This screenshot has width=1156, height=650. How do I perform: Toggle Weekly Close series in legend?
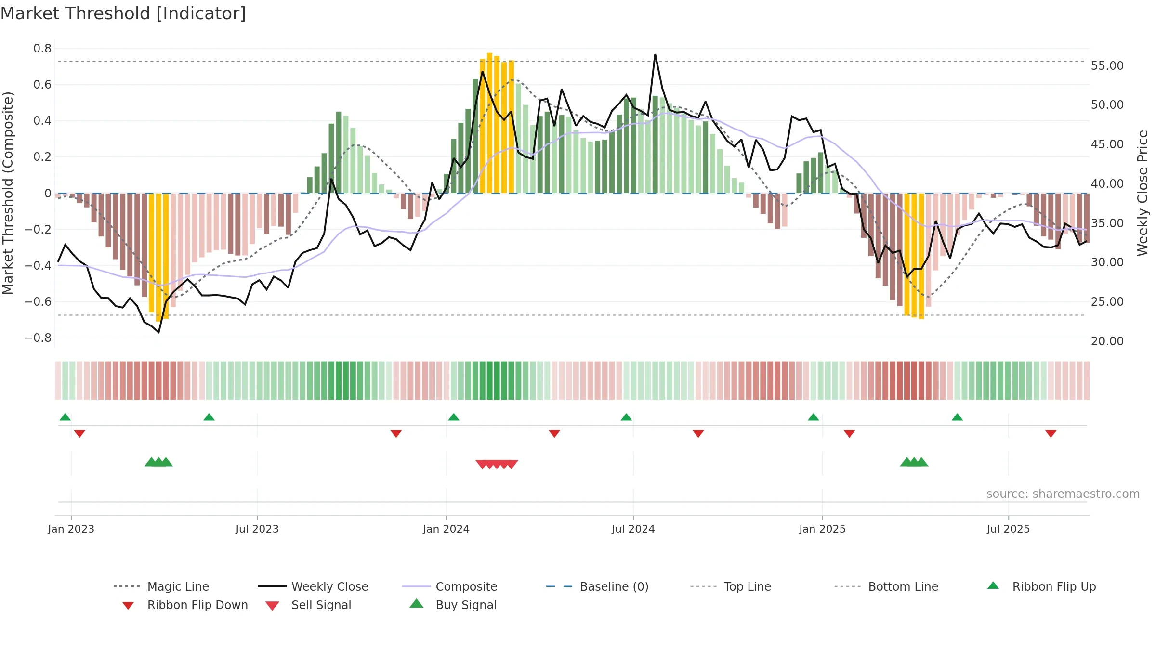[x=313, y=586]
